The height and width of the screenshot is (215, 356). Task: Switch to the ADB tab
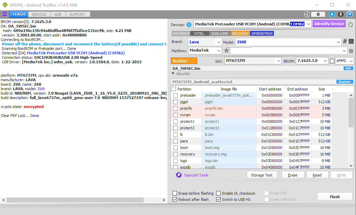[x=58, y=14]
